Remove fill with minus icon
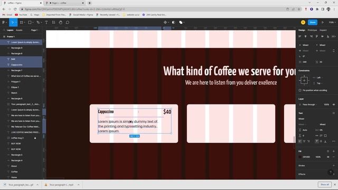Screen dimensions: 338x190 (334, 157)
